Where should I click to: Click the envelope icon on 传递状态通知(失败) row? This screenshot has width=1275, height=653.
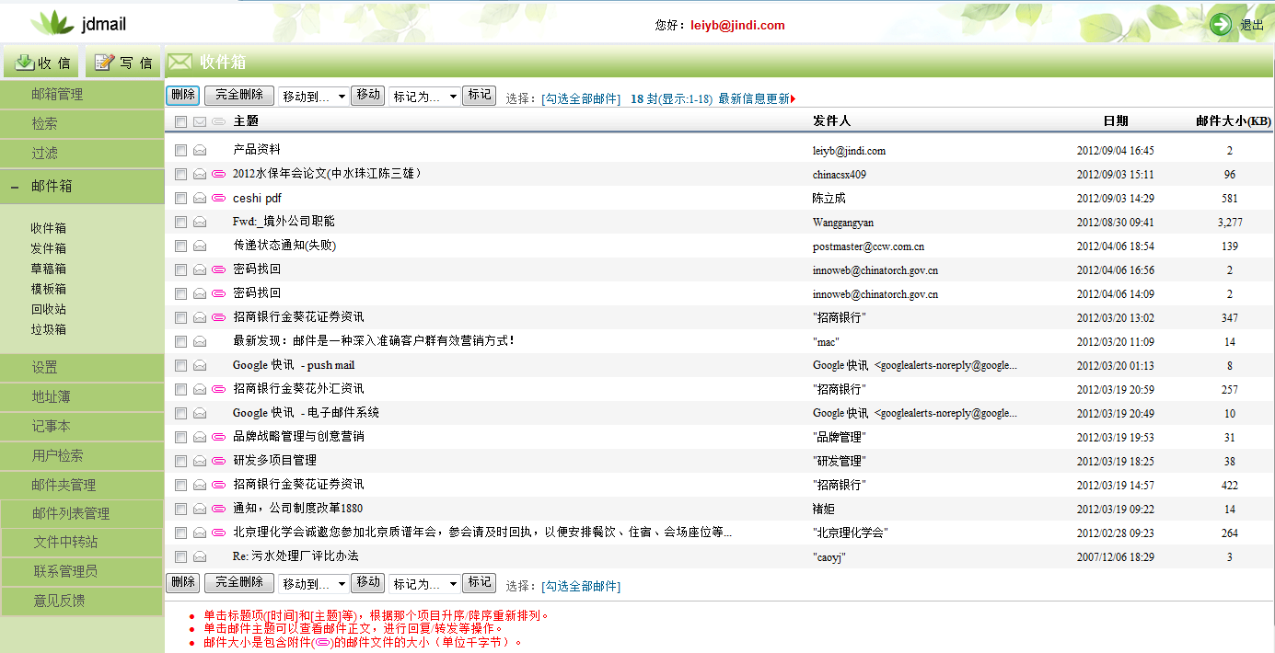point(200,246)
